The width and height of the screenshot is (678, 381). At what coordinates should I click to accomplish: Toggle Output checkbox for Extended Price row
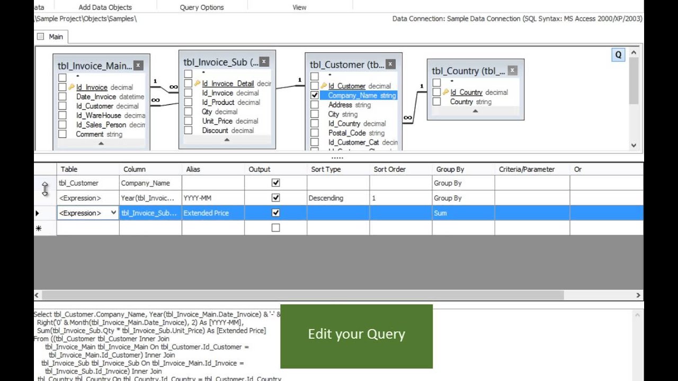point(275,213)
